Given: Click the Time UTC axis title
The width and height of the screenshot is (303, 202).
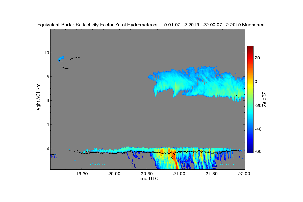Looking at the screenshot, I should (147, 179).
